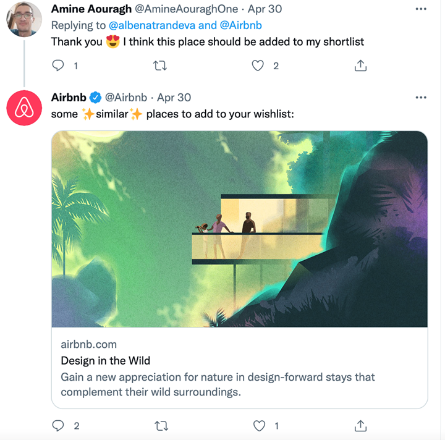Screen dimensions: 445x440
Task: Open @albenatrandeva mention link
Action: pyautogui.click(x=151, y=25)
